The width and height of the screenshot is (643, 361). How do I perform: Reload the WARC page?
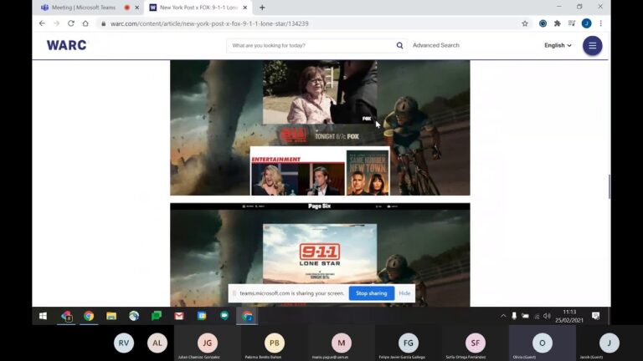(x=71, y=23)
